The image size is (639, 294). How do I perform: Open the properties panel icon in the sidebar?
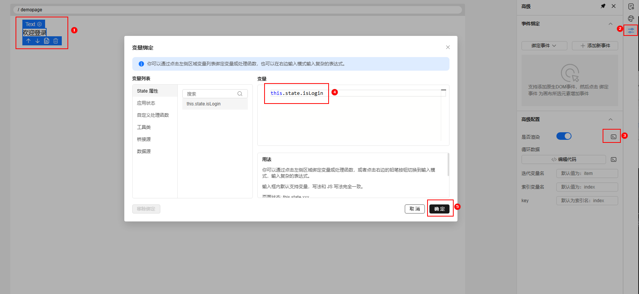[631, 6]
